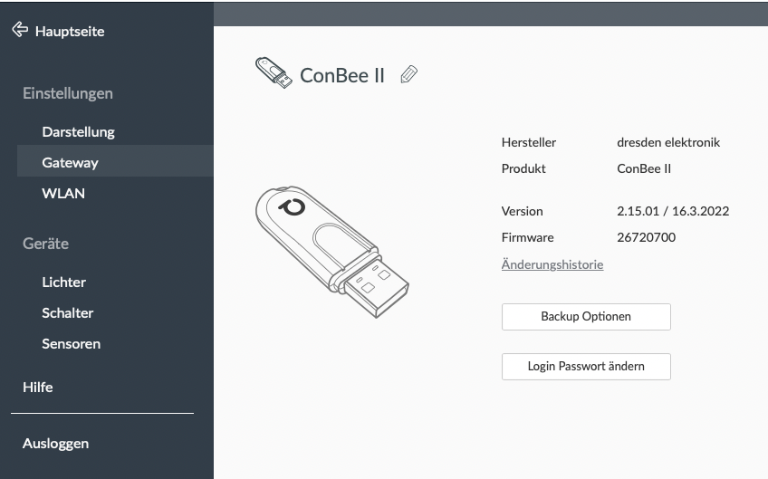
Task: Click the back arrow icon beside Hauptseite
Action: click(20, 31)
